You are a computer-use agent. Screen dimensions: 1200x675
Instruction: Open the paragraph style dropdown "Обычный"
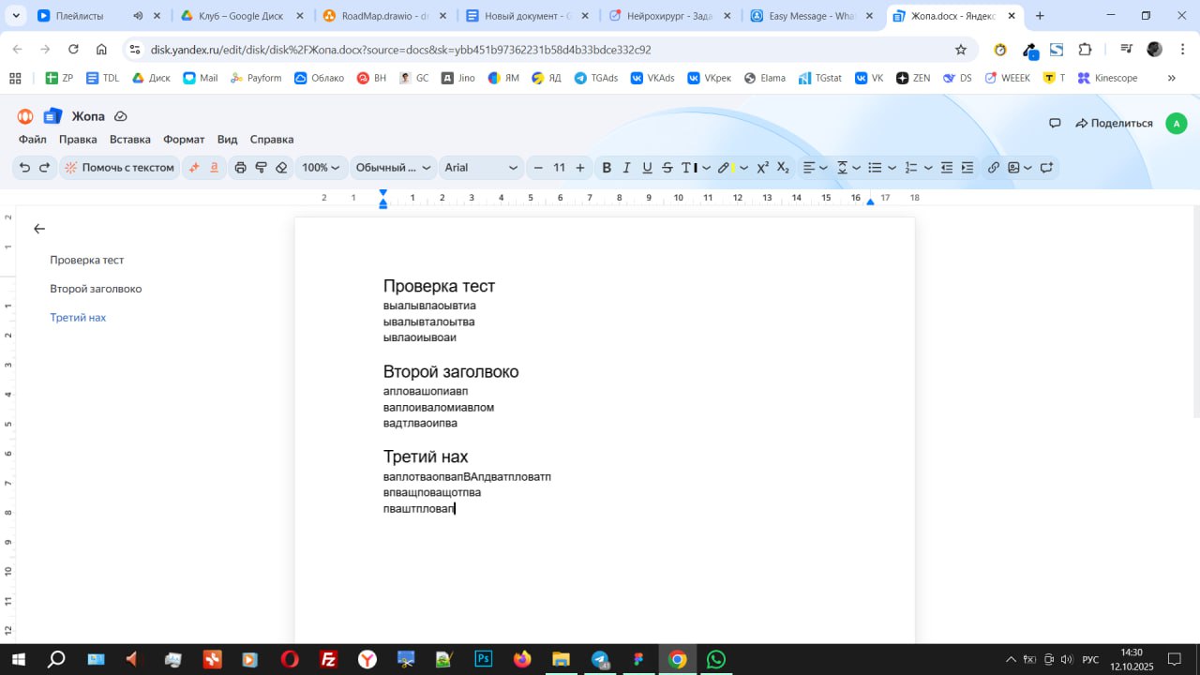(393, 168)
